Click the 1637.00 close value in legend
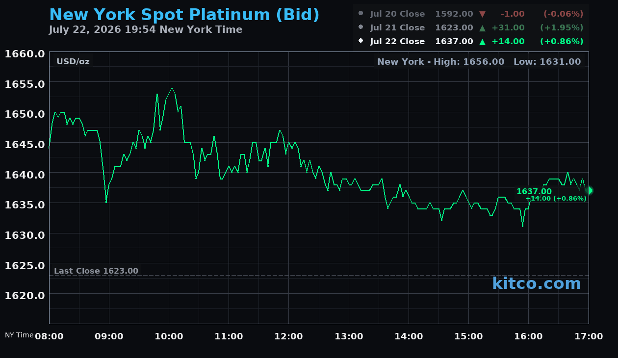 tap(454, 41)
